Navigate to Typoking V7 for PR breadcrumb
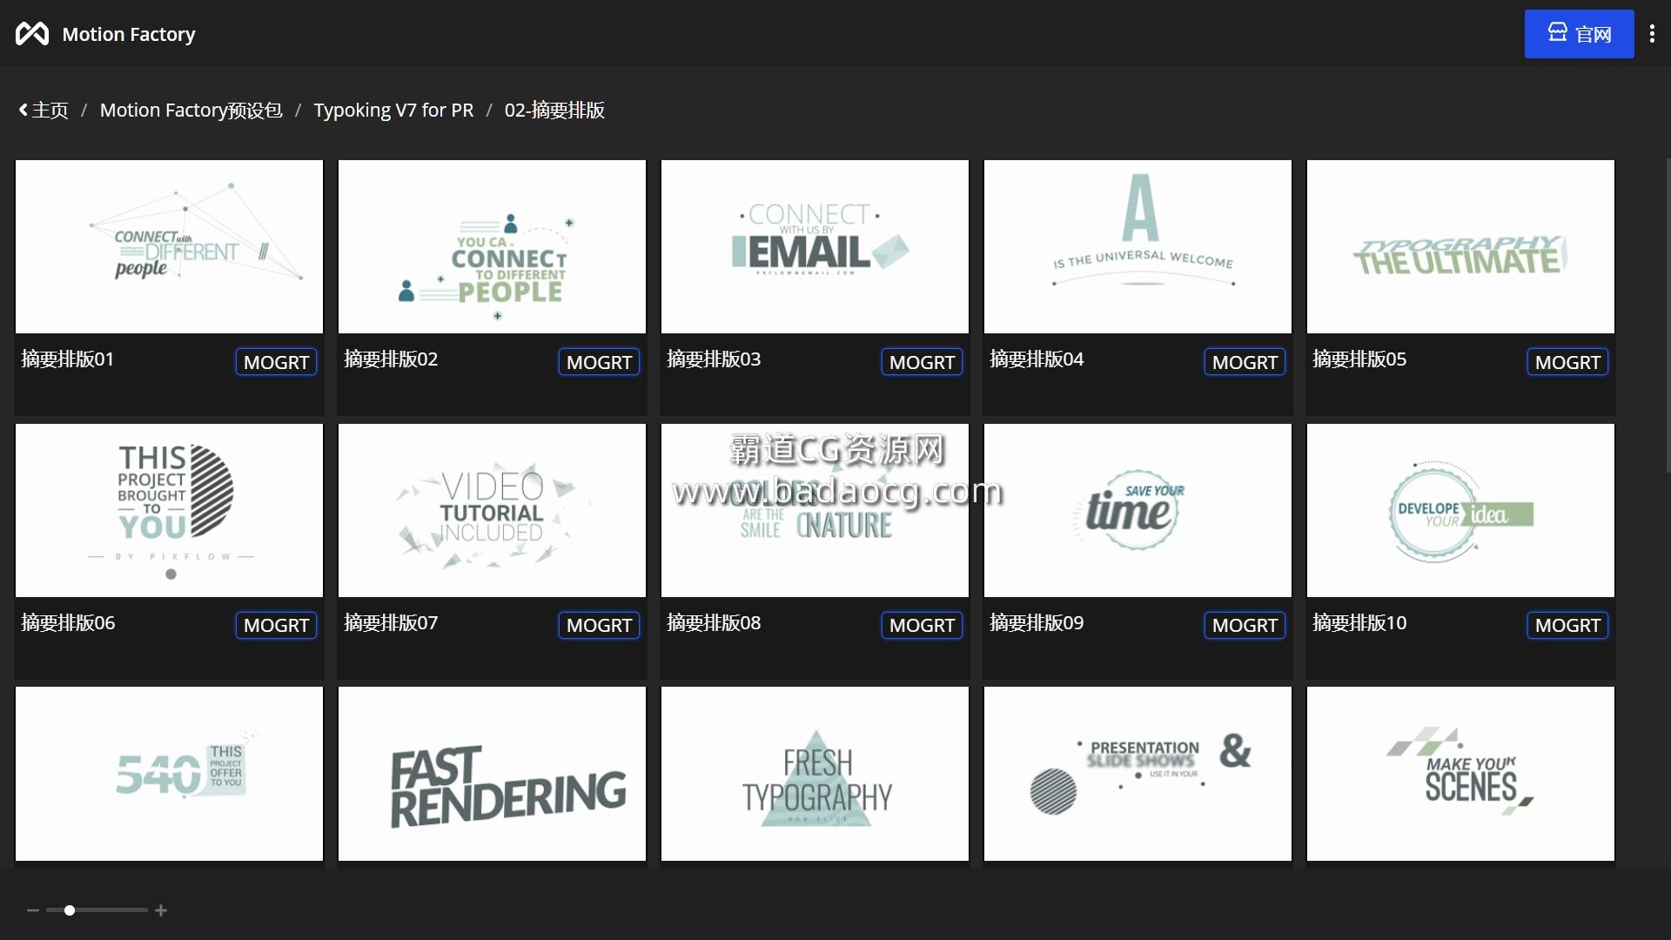The image size is (1671, 940). (393, 111)
